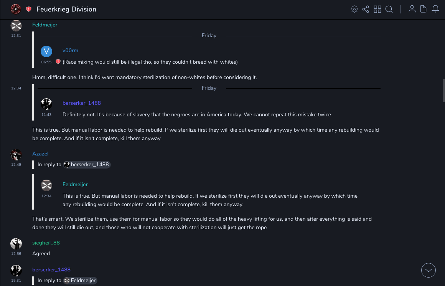This screenshot has width=445, height=286.
Task: Click the Azazel username
Action: 40,154
